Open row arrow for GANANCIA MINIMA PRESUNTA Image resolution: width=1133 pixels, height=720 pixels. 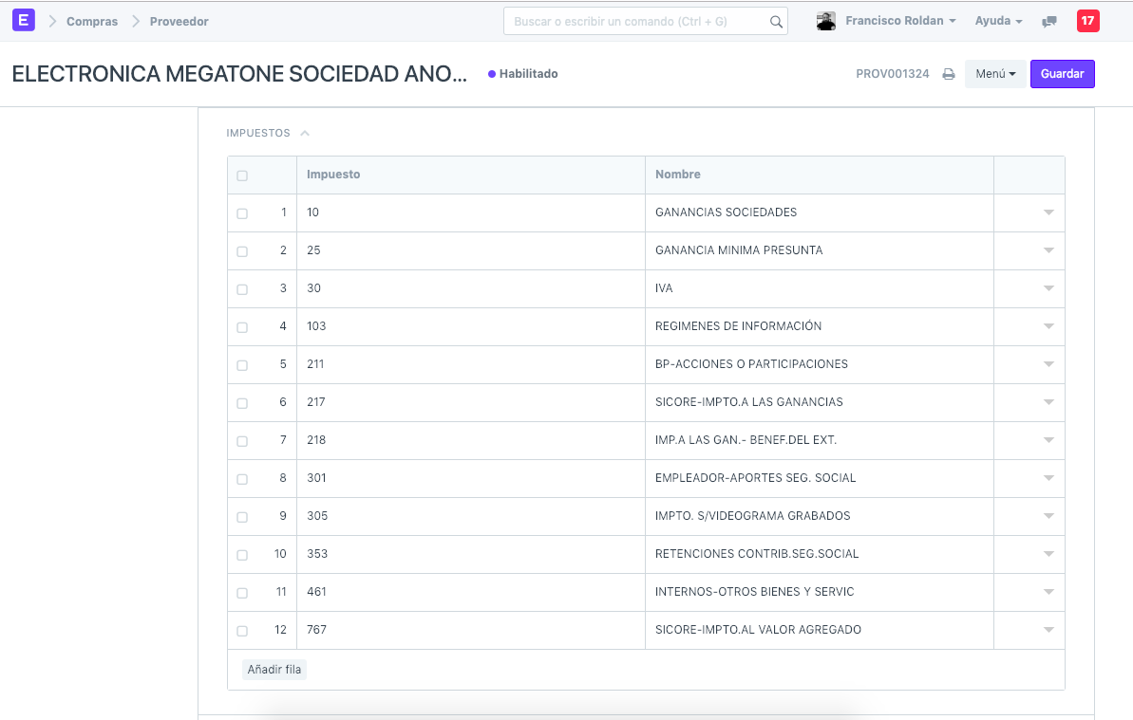click(1048, 250)
